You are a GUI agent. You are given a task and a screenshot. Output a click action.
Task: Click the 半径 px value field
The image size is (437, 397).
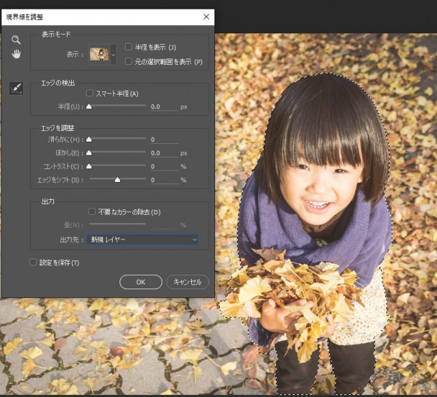pyautogui.click(x=163, y=107)
